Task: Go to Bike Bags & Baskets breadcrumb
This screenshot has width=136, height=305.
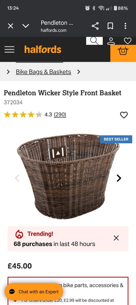Action: click(43, 72)
